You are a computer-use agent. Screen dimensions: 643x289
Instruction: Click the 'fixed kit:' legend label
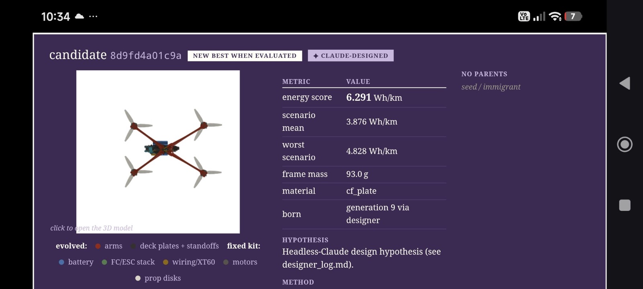tap(244, 246)
